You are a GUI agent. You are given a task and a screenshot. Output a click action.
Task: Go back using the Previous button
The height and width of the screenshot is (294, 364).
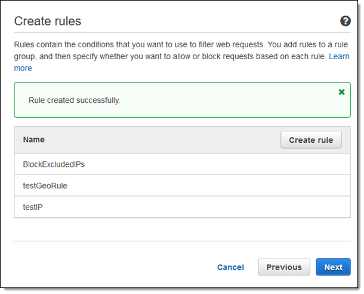click(x=284, y=267)
